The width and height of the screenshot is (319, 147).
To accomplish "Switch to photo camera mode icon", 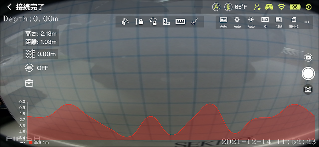I will (308, 89).
